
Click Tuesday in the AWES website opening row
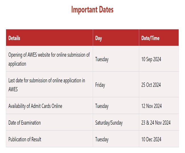click(102, 59)
